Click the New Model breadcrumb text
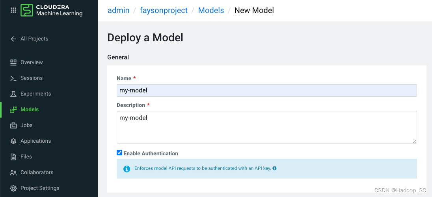The image size is (432, 197). click(x=254, y=11)
